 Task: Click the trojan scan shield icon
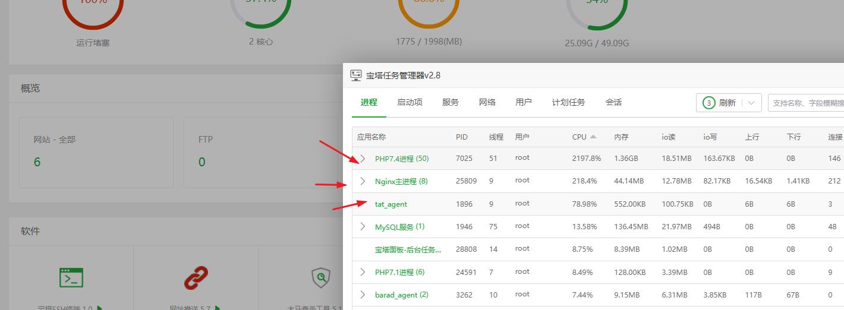click(321, 277)
